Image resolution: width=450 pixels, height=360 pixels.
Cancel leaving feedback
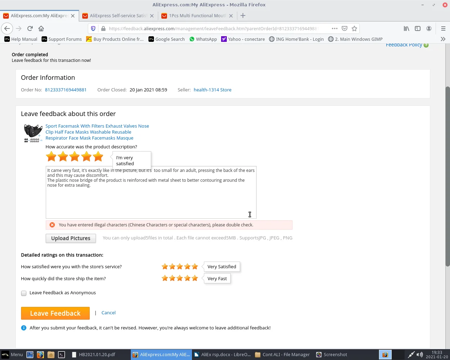pos(108,313)
